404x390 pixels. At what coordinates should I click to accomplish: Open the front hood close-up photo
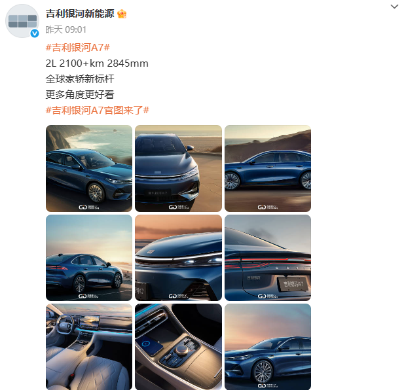(178, 168)
